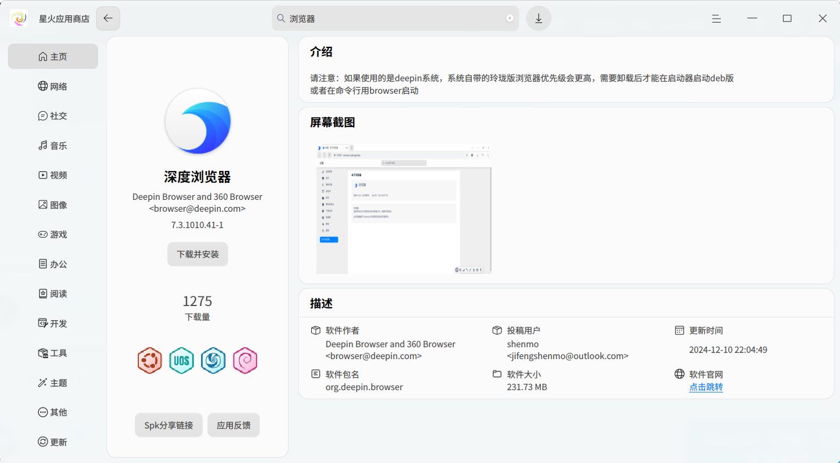Click the timestamp 2024-12-10 22:04:49
Image resolution: width=840 pixels, height=463 pixels.
tap(728, 350)
